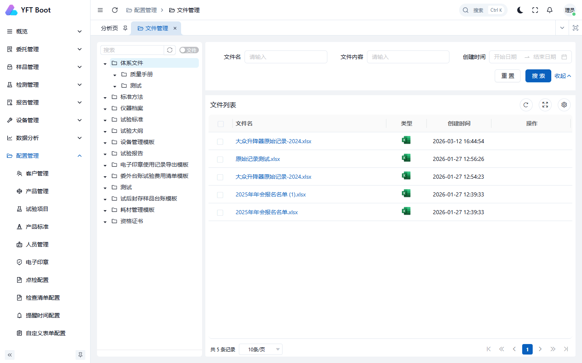Refresh the folder tree with reload icon
582x363 pixels.
click(x=170, y=50)
